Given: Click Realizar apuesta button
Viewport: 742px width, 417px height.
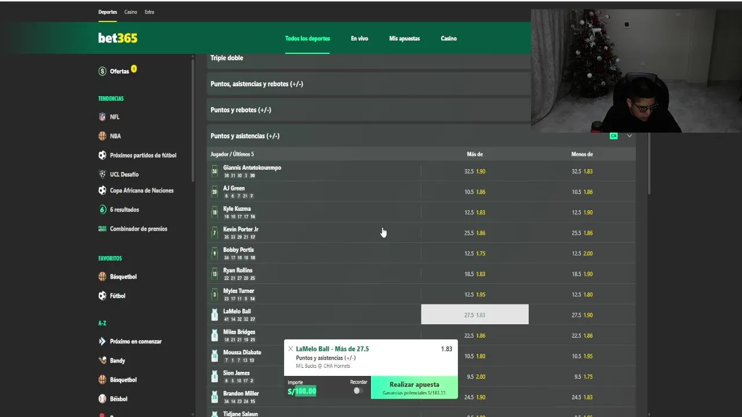Looking at the screenshot, I should (414, 387).
